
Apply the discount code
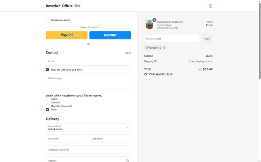207,39
